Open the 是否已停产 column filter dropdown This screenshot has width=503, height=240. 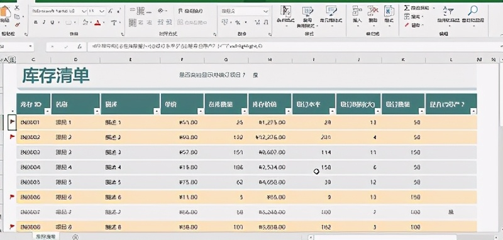coord(474,111)
